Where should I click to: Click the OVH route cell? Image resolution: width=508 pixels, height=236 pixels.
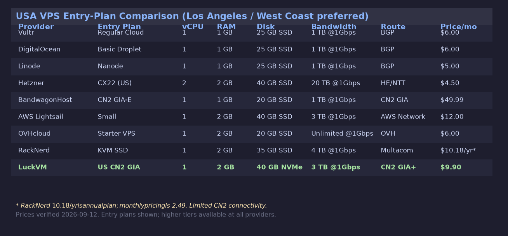[x=388, y=133]
